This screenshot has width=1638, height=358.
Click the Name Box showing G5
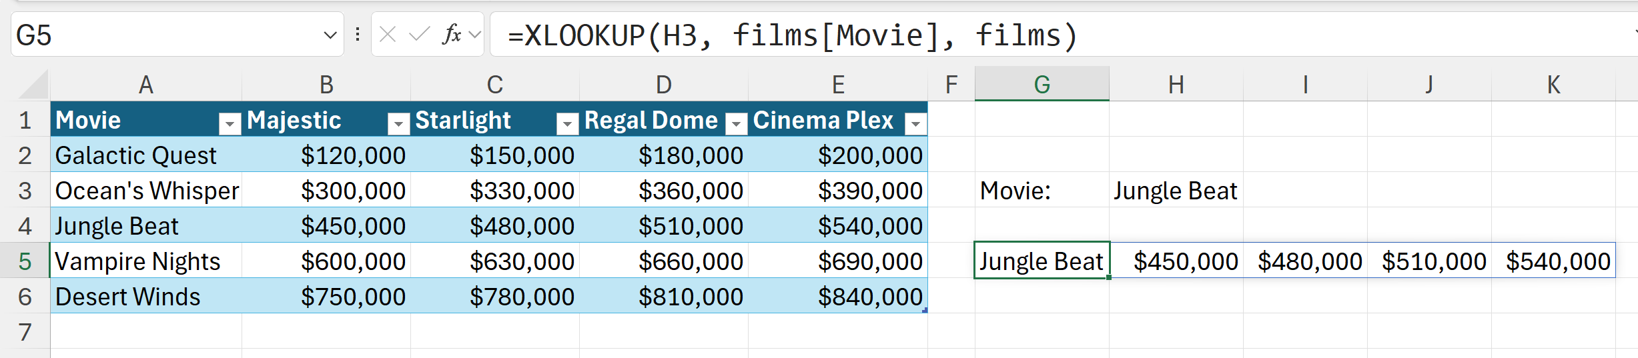coord(160,35)
